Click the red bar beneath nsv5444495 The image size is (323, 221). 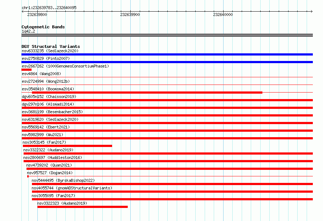click(172, 184)
